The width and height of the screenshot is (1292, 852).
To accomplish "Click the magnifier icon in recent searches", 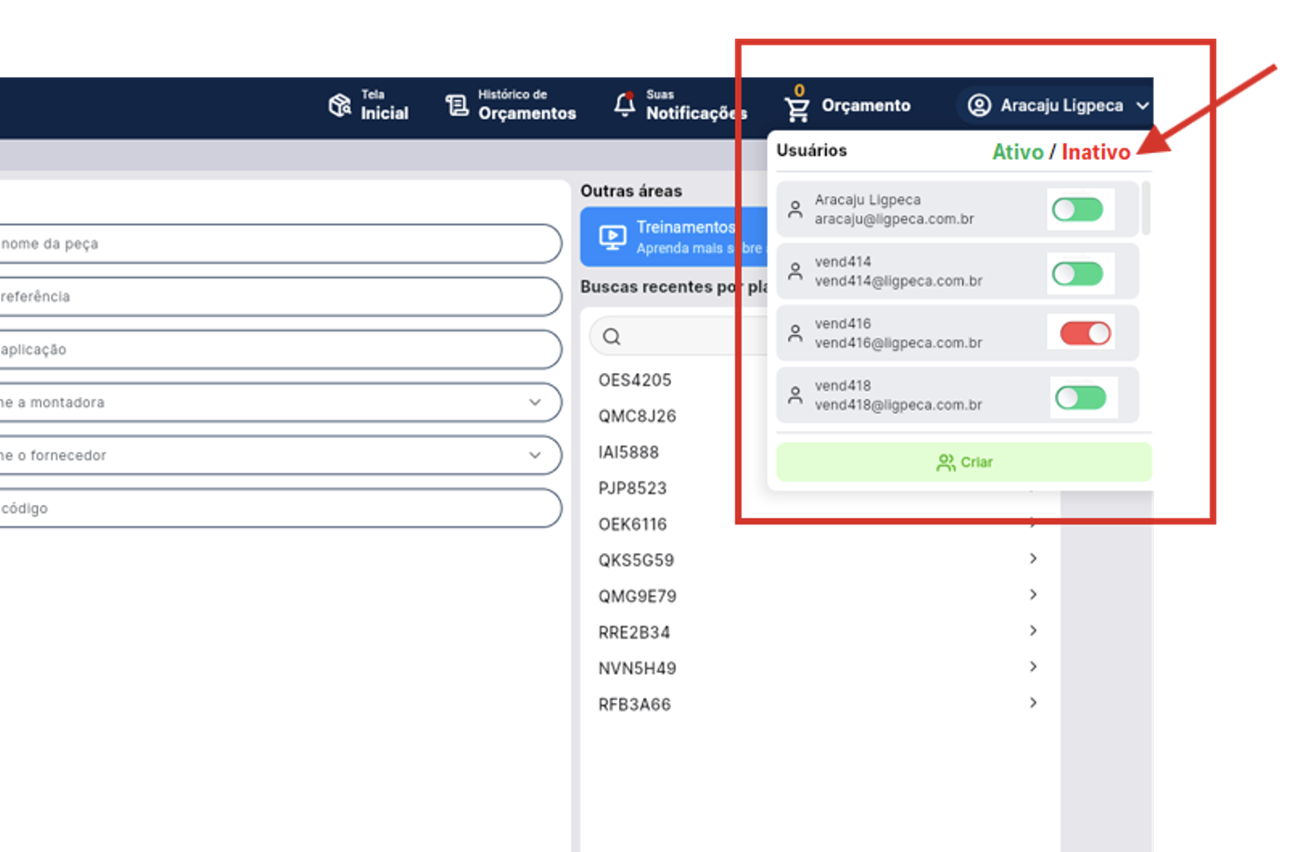I will click(x=612, y=337).
